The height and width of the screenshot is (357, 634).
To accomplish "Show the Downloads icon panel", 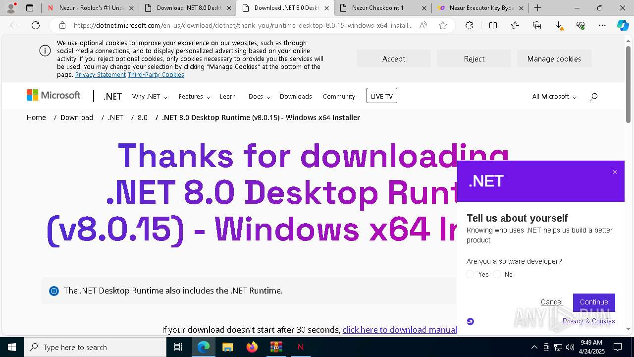I will click(x=559, y=26).
